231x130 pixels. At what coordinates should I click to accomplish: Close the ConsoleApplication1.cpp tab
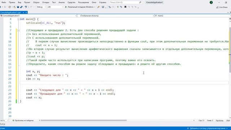pos(26,13)
